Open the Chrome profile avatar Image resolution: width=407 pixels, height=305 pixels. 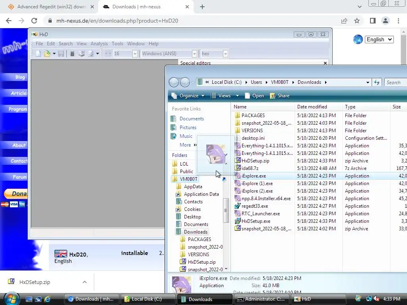(x=386, y=21)
